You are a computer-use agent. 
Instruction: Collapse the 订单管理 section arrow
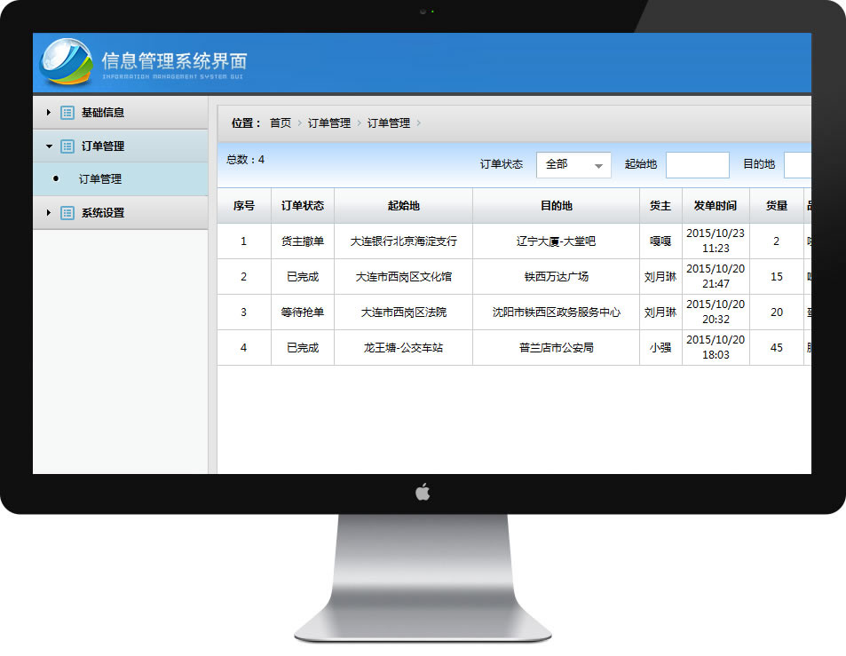[x=49, y=146]
